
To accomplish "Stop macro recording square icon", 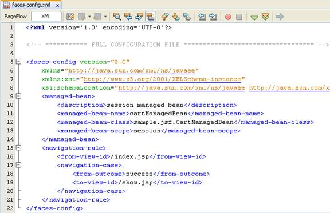I will pyautogui.click(x=239, y=17).
